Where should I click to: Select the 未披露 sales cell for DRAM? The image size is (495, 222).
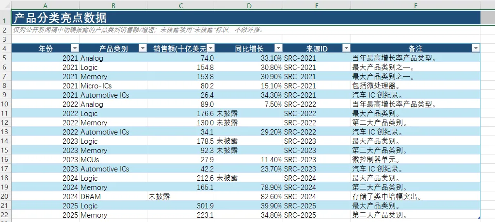click(181, 196)
